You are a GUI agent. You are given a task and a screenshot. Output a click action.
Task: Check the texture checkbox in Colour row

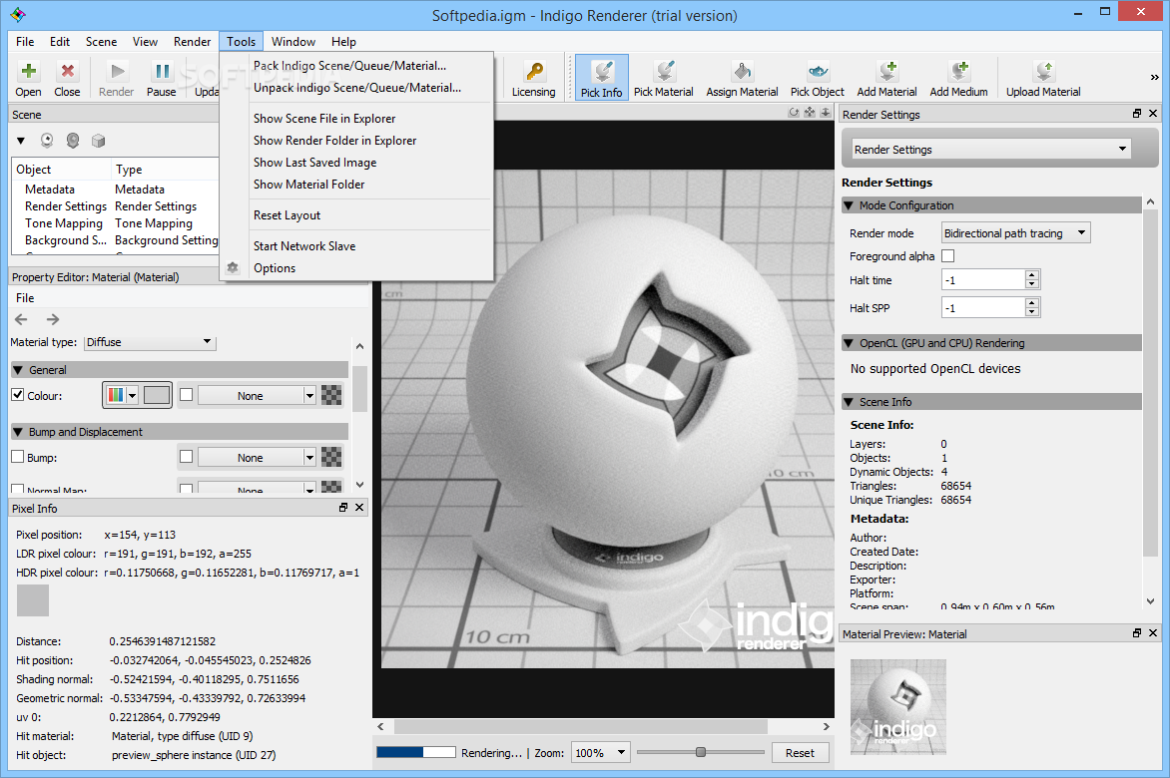pos(187,395)
